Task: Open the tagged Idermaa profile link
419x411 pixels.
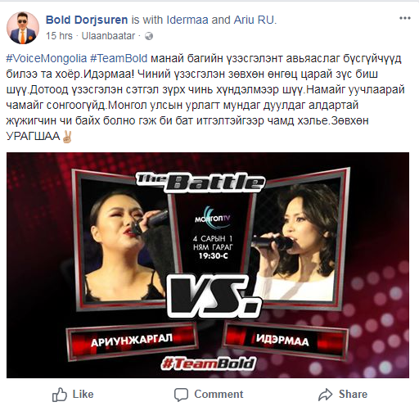Action: (x=187, y=20)
